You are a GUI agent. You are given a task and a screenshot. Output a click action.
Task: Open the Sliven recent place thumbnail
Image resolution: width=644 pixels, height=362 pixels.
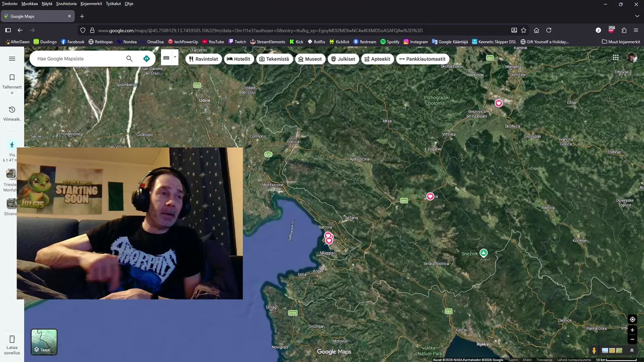[11, 204]
